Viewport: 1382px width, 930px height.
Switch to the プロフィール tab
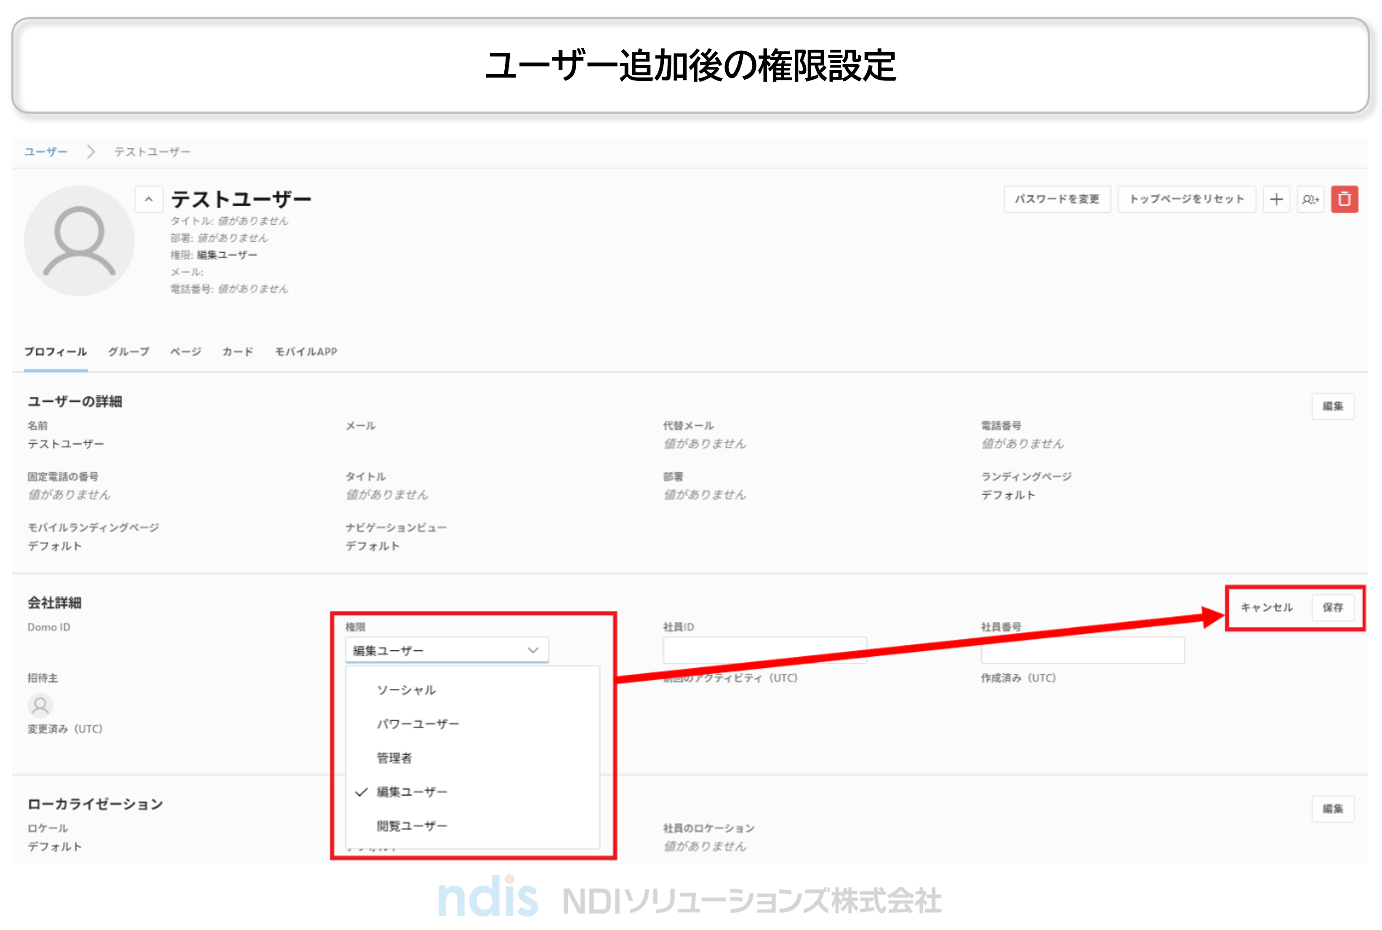56,352
